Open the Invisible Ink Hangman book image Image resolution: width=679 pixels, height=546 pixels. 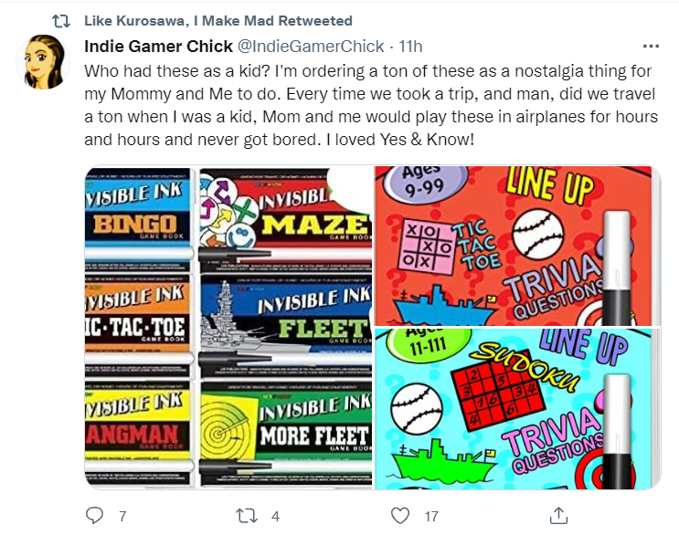click(x=137, y=429)
